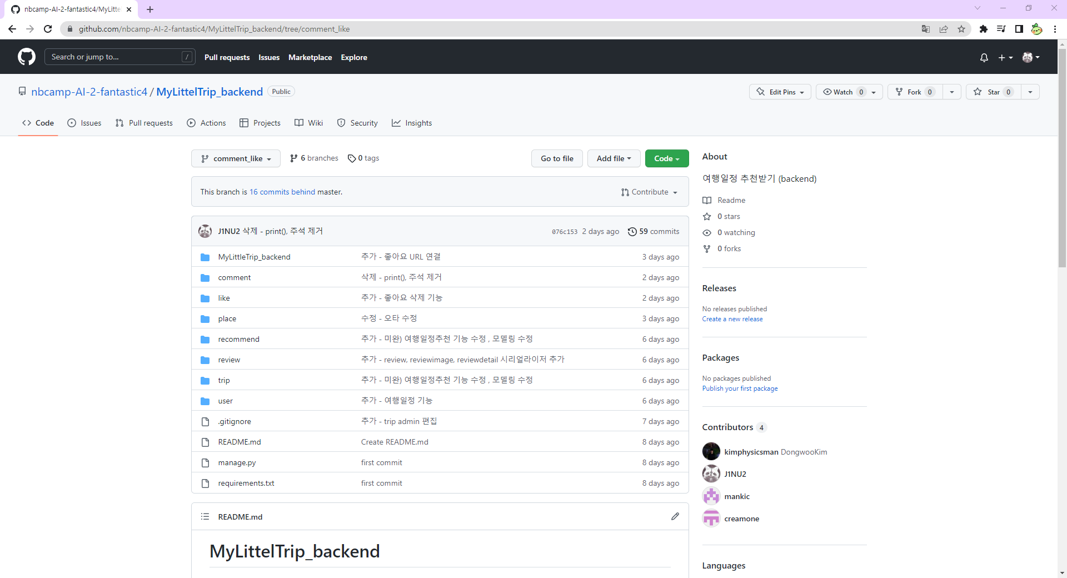Open creamone contributor avatar
This screenshot has height=578, width=1067.
(x=711, y=518)
